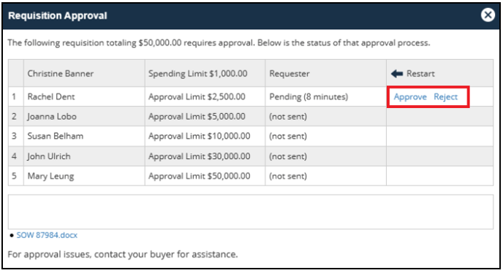Approve the requisition for Rachel Dent
The height and width of the screenshot is (273, 503).
pyautogui.click(x=410, y=97)
